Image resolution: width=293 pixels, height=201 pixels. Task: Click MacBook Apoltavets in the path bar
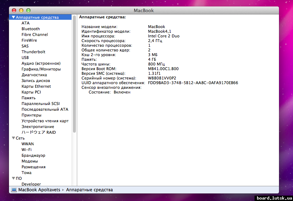(x=39, y=190)
